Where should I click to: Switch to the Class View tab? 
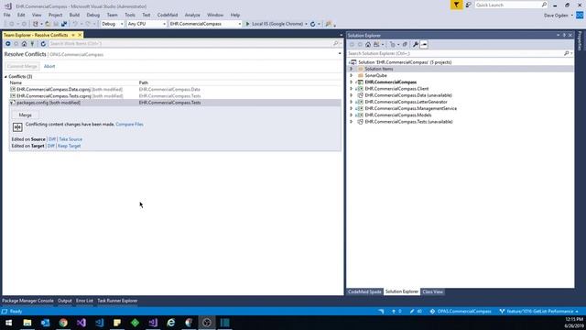tap(433, 291)
